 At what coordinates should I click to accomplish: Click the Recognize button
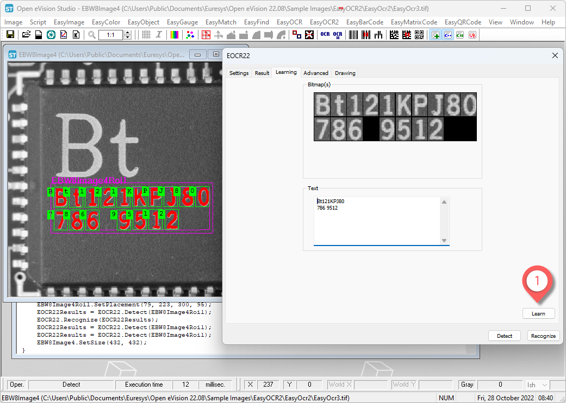pos(543,336)
